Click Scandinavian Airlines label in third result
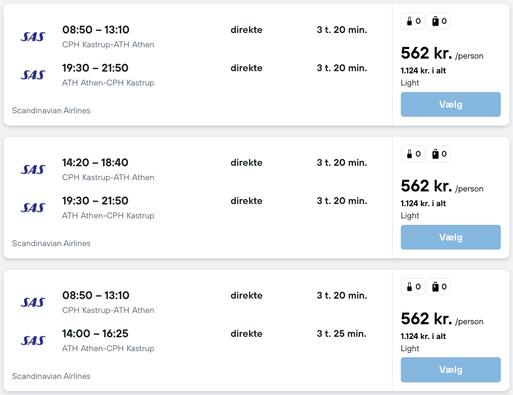 51,376
